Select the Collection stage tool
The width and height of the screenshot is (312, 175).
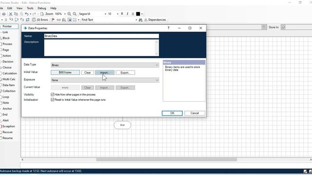(9, 91)
